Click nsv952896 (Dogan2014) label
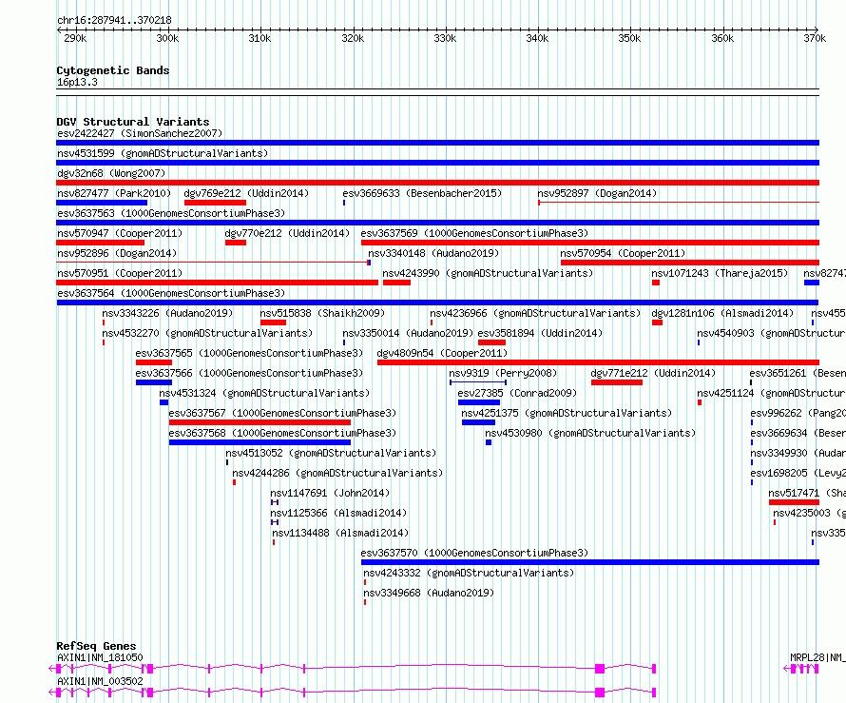Image resolution: width=846 pixels, height=703 pixels. click(x=117, y=253)
